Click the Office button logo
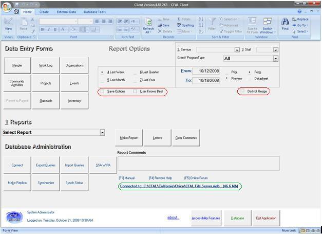 [6, 7]
